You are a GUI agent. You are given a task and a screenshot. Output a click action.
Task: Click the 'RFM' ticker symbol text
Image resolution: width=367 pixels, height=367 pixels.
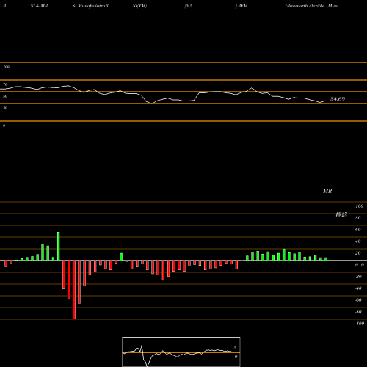(243, 6)
